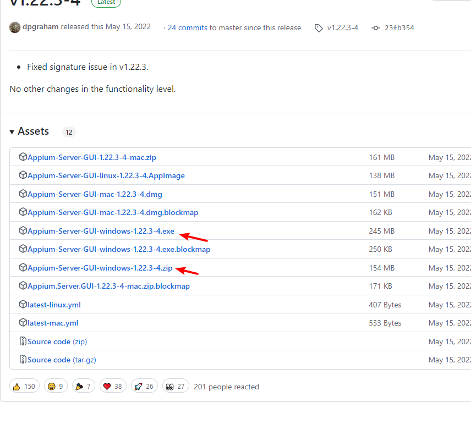Download Appium-Server-GUI-windows-1.22.3-4.zip
This screenshot has width=471, height=424.
(x=100, y=268)
